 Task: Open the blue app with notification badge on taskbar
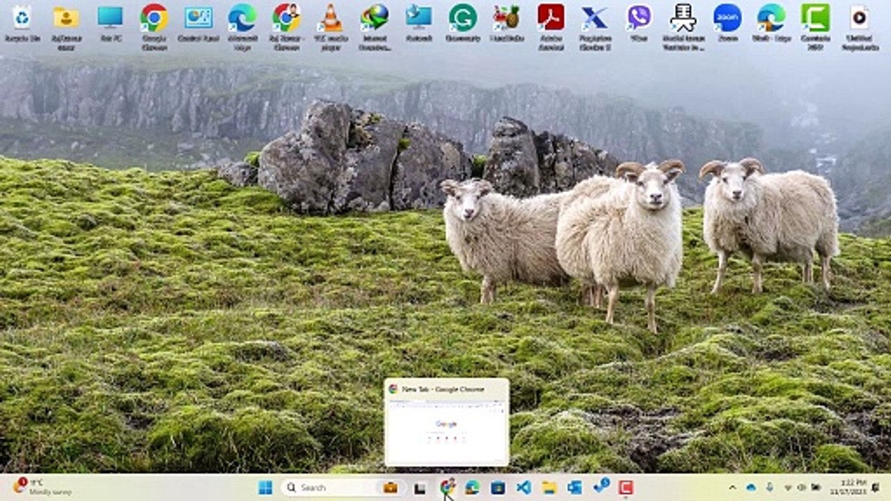click(x=601, y=486)
